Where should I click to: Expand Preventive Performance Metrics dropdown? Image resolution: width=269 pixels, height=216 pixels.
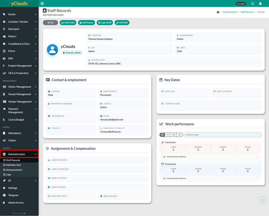click(210, 179)
